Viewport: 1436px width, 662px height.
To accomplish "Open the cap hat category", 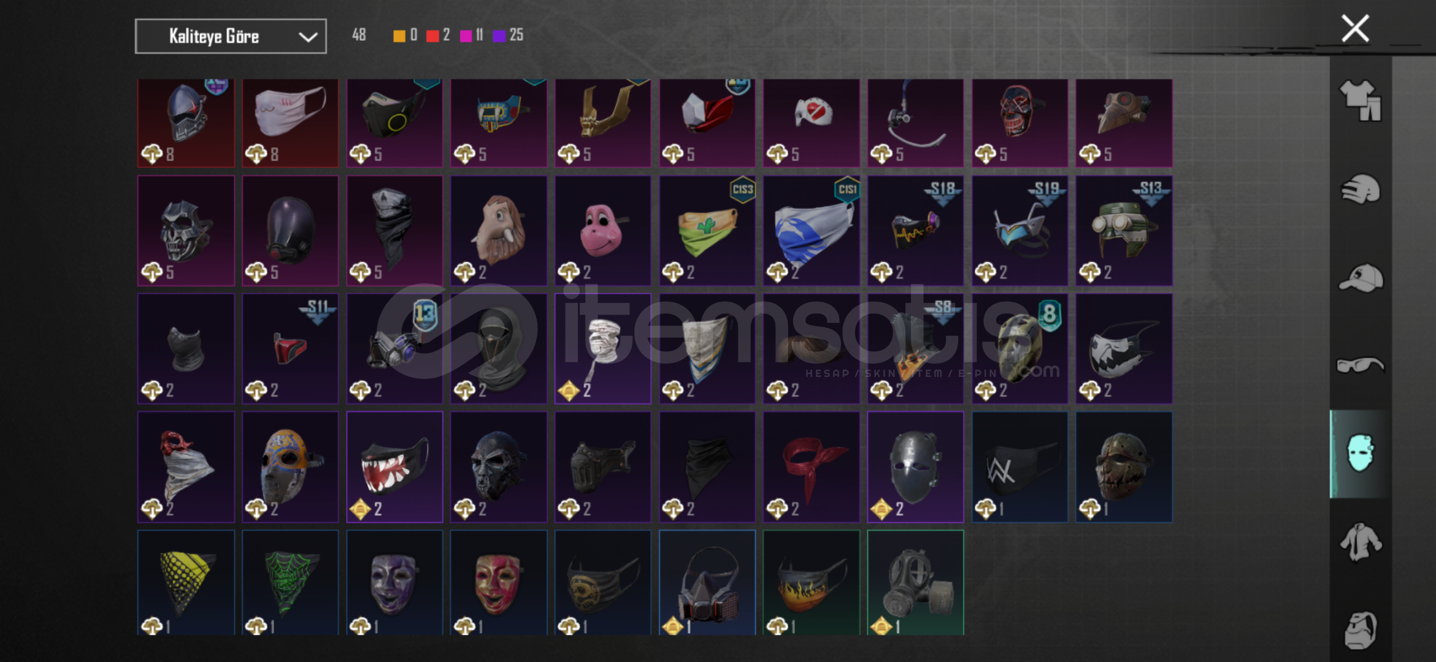I will 1360,278.
